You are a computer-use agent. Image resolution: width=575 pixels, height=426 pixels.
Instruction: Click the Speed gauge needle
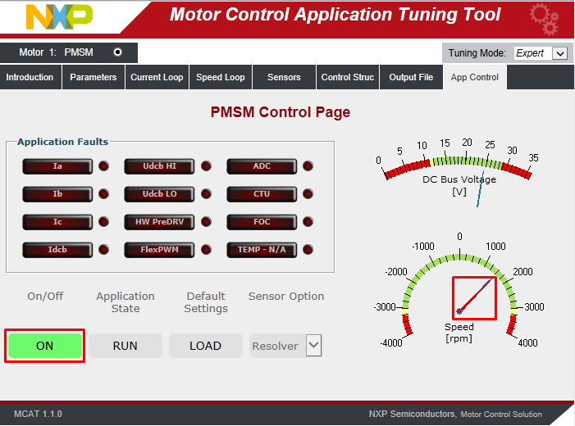pyautogui.click(x=475, y=297)
